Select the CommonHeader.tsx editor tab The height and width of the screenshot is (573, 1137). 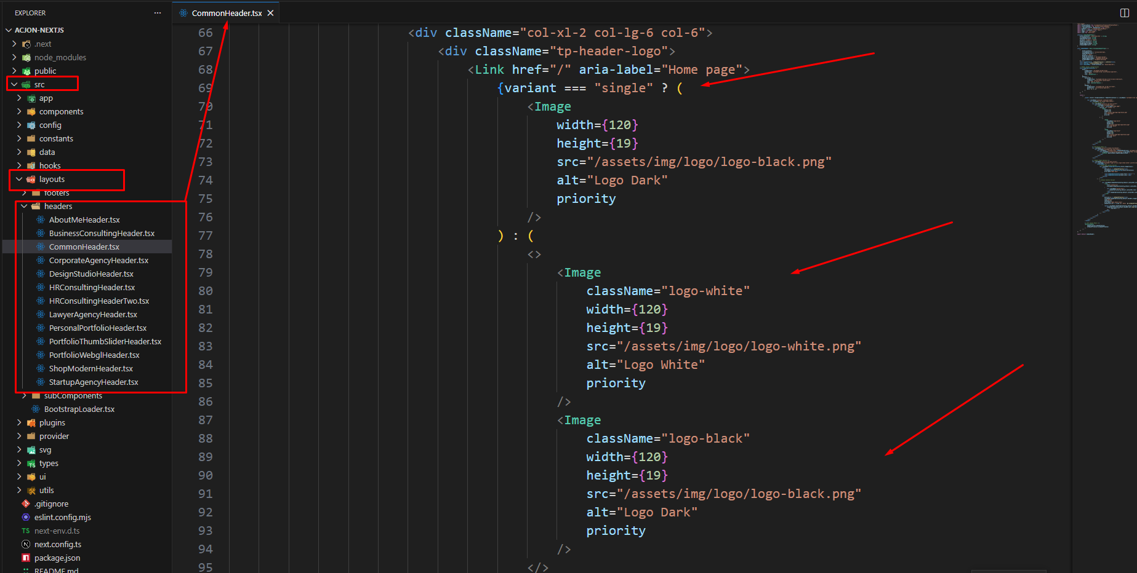point(226,13)
